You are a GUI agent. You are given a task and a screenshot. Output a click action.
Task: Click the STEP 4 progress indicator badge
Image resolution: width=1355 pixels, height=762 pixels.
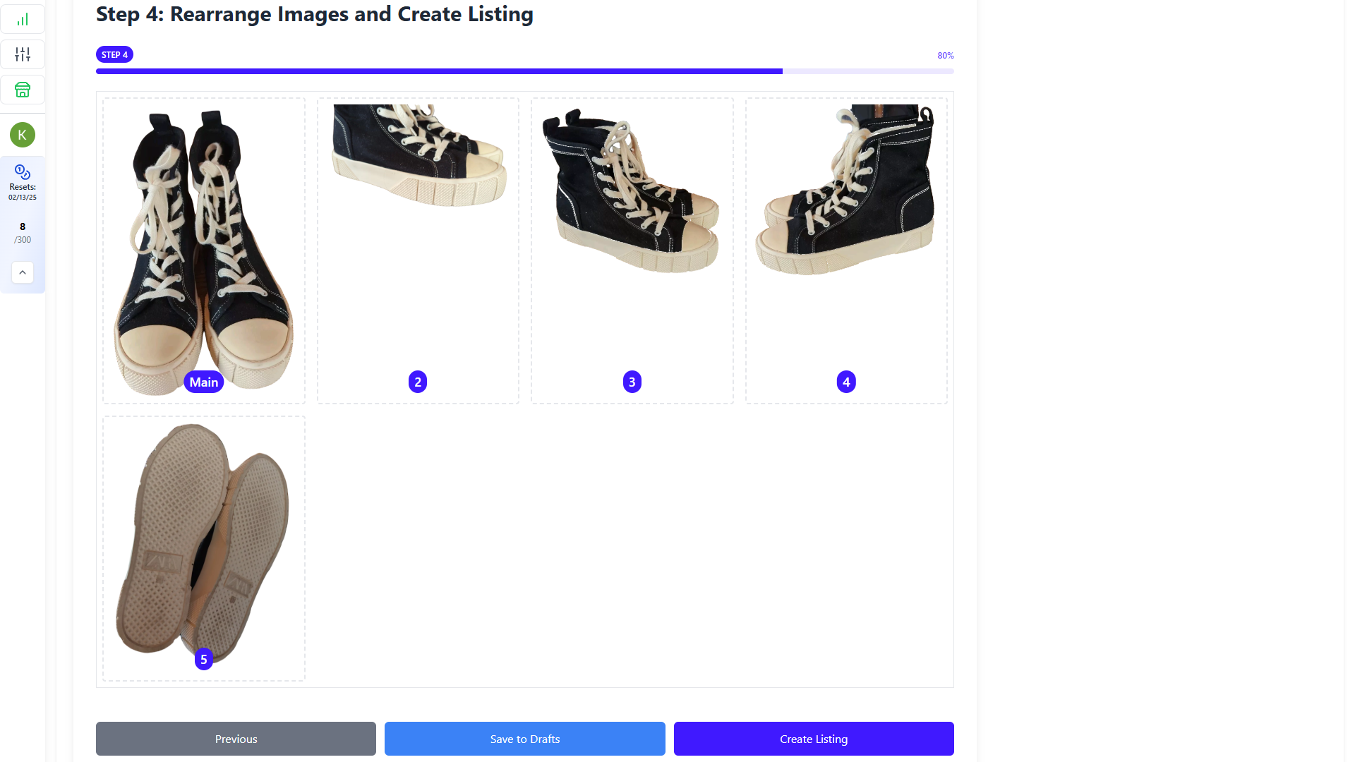click(114, 54)
